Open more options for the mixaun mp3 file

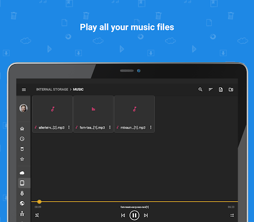(151, 127)
